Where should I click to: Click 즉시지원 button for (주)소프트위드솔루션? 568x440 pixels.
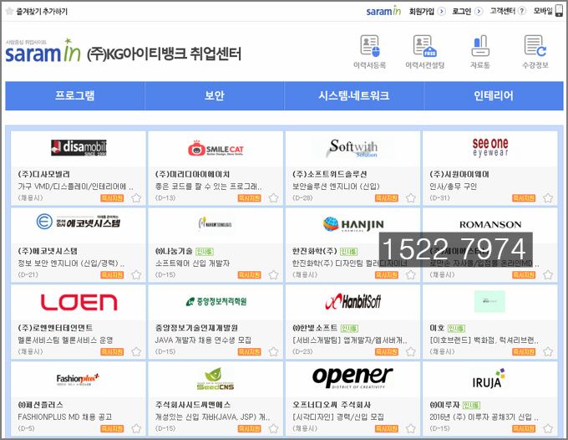[387, 198]
